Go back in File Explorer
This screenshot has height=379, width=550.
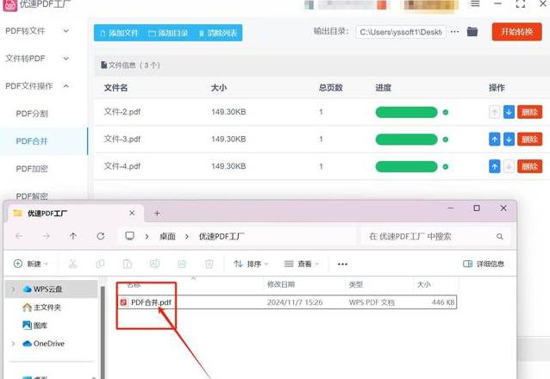pyautogui.click(x=19, y=236)
